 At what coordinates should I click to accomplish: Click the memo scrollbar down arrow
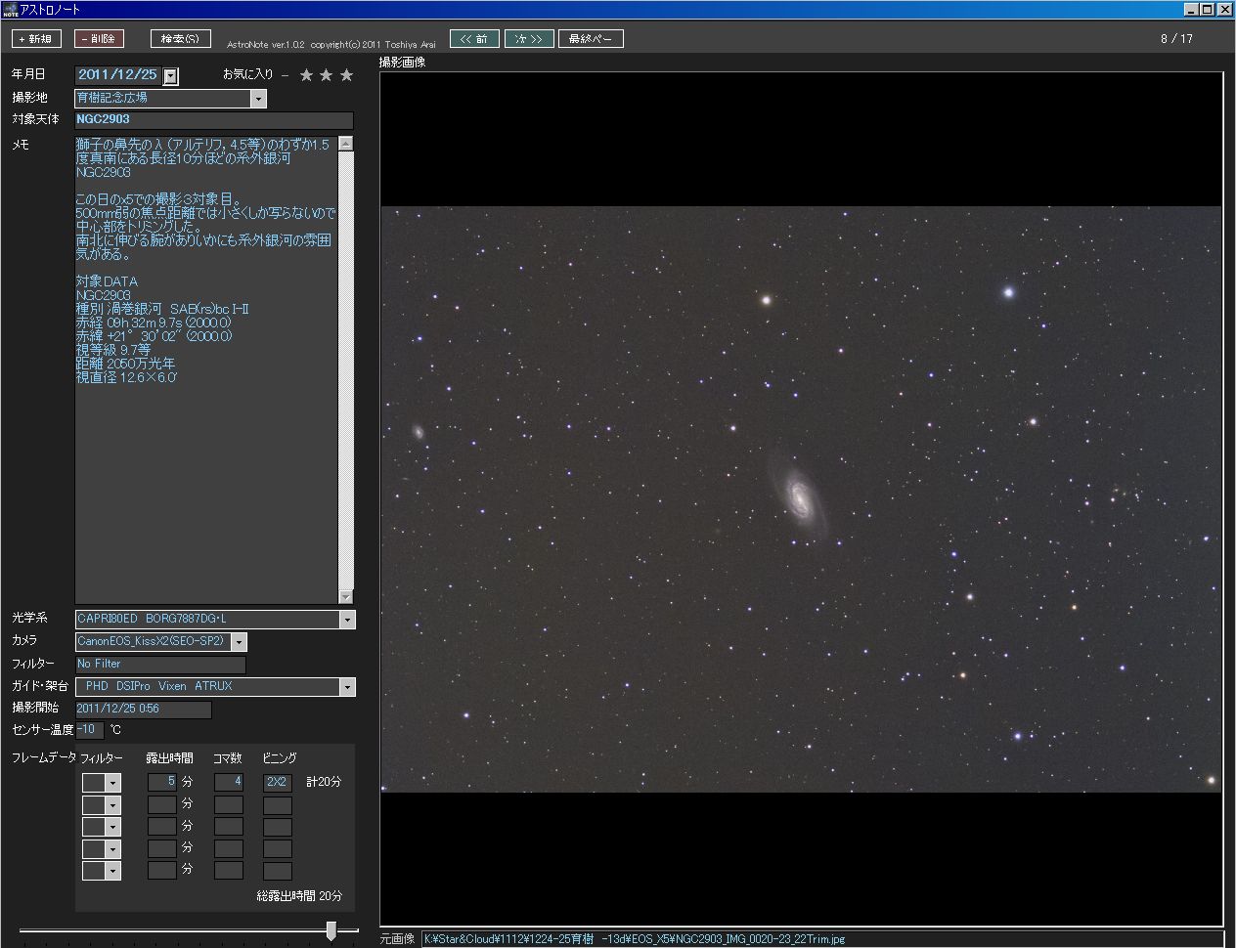click(345, 596)
